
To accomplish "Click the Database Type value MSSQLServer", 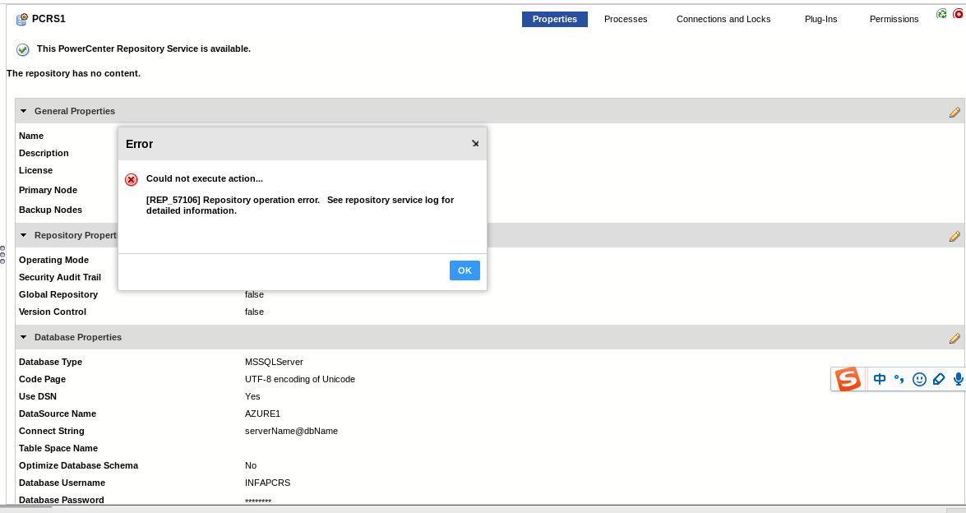I will click(x=274, y=362).
